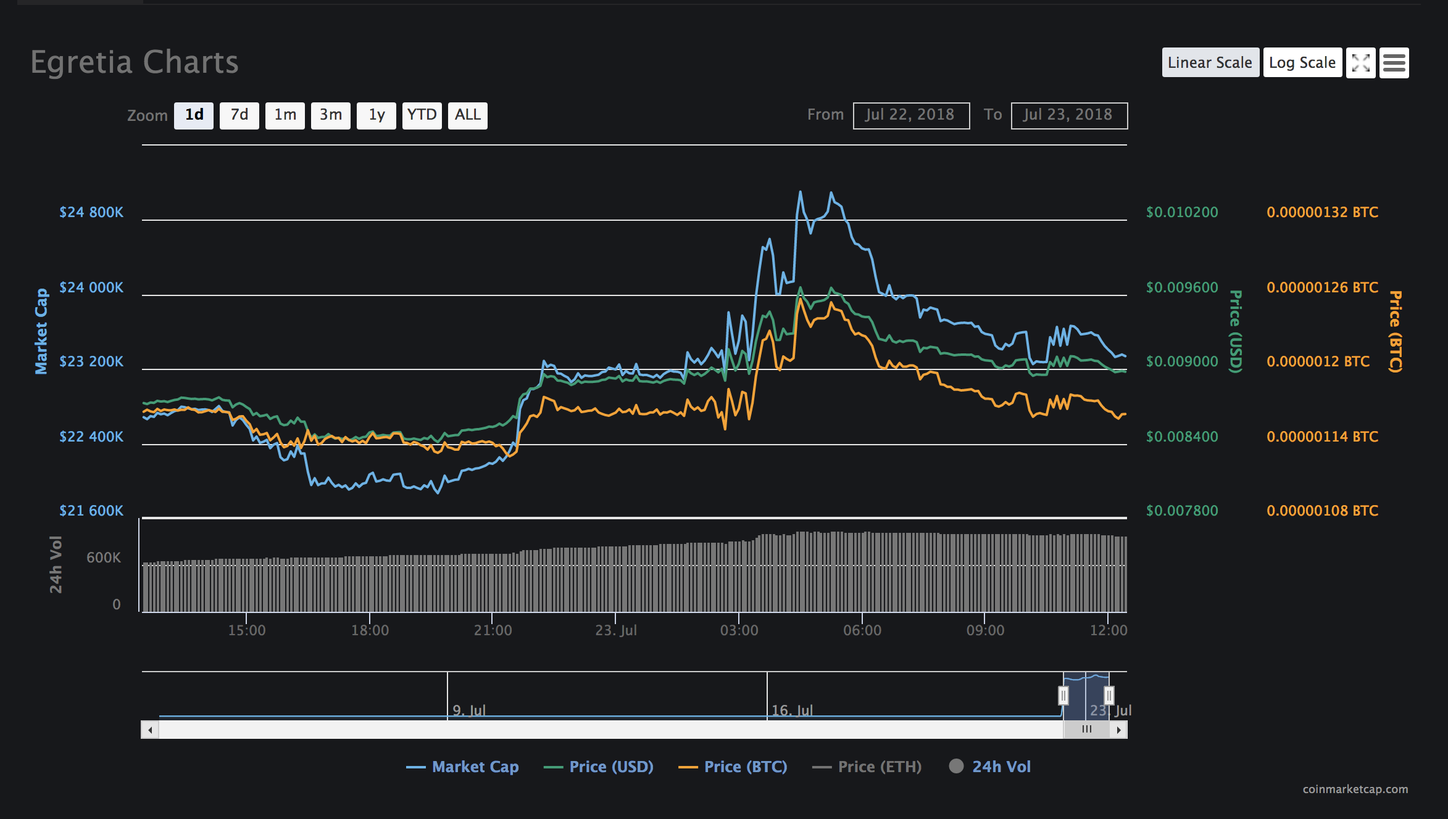This screenshot has height=819, width=1448.
Task: Hide the Market Cap series in legend
Action: point(462,767)
